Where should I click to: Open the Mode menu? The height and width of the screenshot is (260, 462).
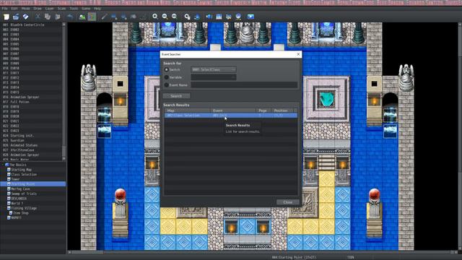tap(26, 9)
